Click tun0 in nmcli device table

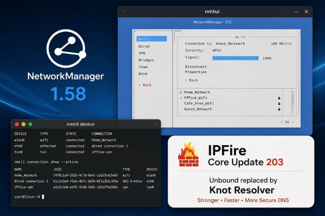18,152
